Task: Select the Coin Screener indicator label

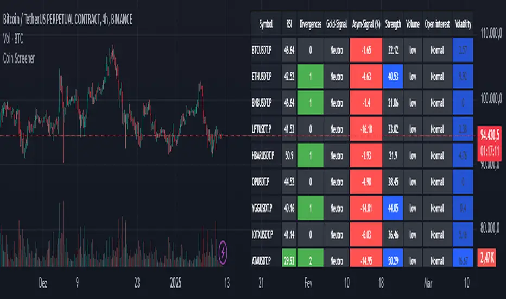Action: (19, 59)
